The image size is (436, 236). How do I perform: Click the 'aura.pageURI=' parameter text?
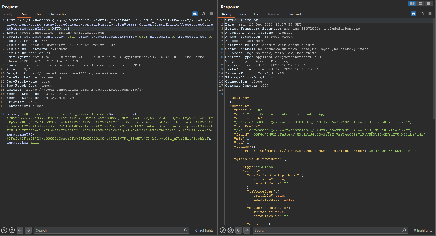(21, 134)
